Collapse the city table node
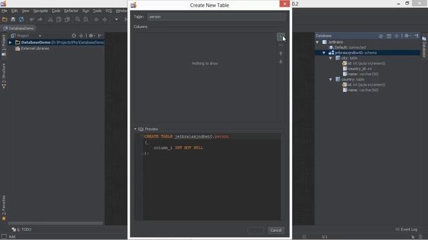This screenshot has height=240, width=428. (x=330, y=58)
